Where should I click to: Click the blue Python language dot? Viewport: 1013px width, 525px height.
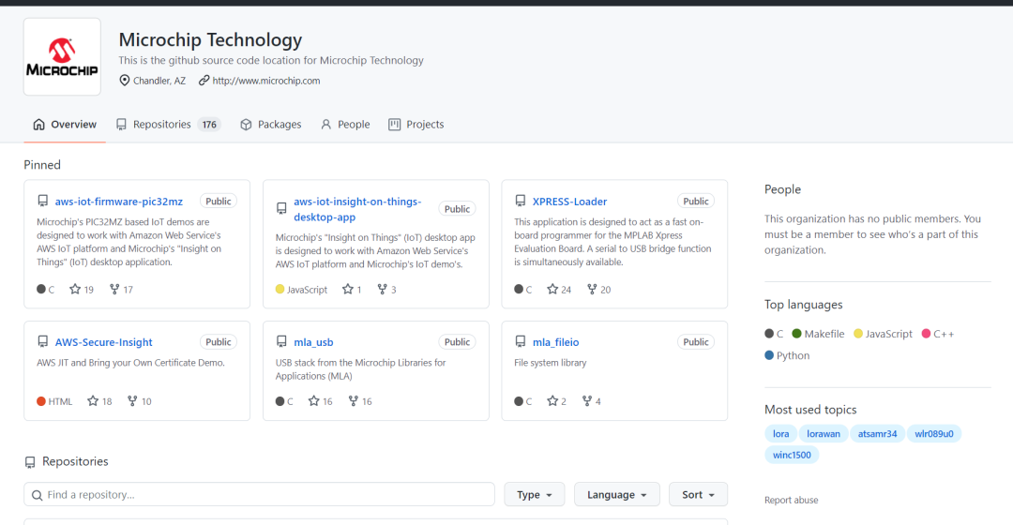769,355
